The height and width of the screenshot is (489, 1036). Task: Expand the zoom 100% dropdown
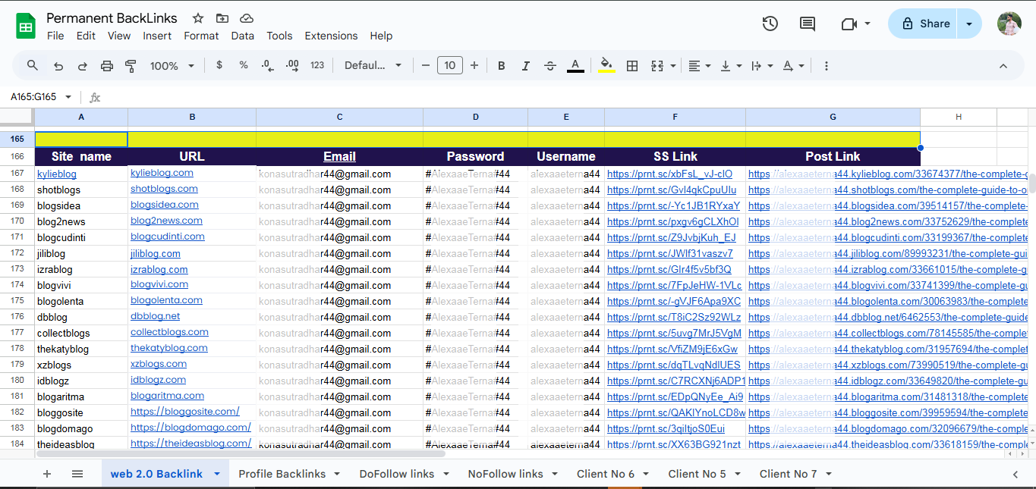point(172,66)
